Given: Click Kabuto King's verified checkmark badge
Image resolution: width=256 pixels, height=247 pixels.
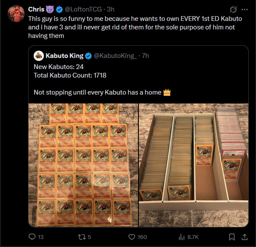Looking at the screenshot, I should click(89, 55).
